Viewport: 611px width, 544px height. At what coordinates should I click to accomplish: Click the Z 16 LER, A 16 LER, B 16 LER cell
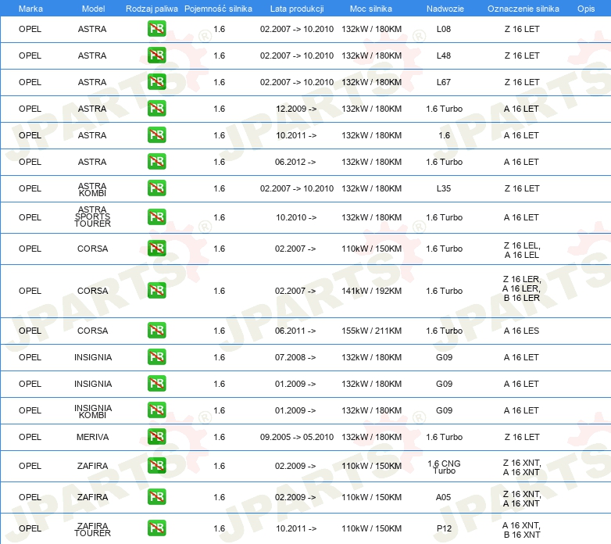[x=522, y=288]
